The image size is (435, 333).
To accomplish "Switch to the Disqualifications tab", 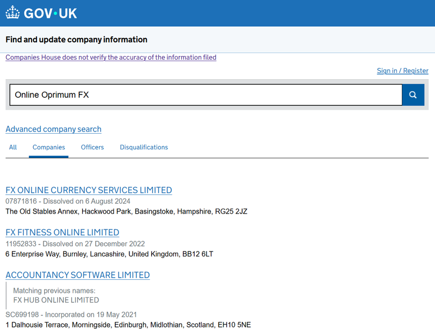I will (x=144, y=147).
